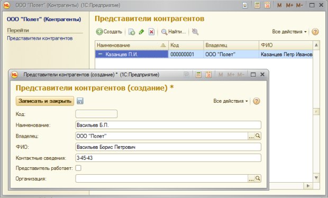Click the Контактные сведения field showing 3-45-43
The image size is (328, 198).
(168, 158)
